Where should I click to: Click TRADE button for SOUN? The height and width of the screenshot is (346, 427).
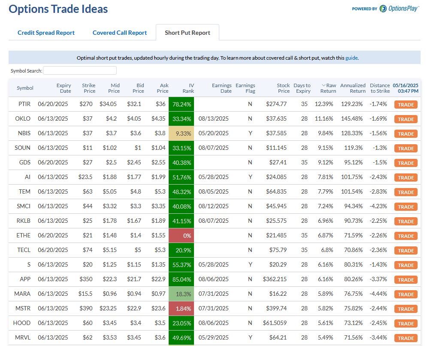406,149
